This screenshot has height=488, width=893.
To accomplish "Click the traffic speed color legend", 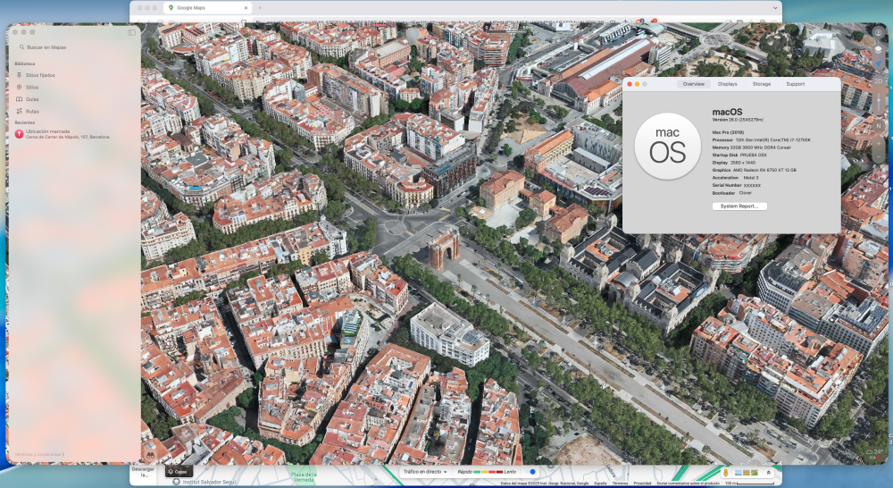I will 488,472.
